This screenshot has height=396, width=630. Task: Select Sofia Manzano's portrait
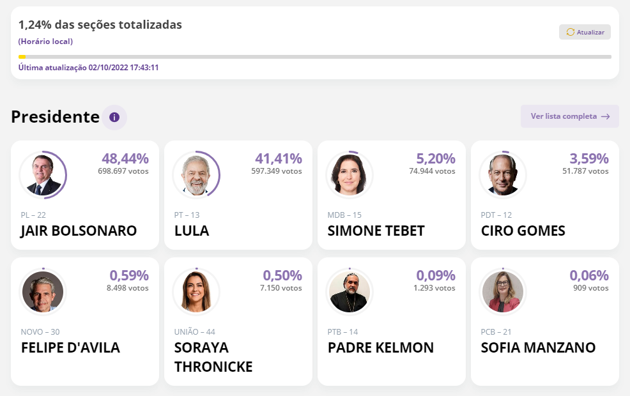point(503,292)
